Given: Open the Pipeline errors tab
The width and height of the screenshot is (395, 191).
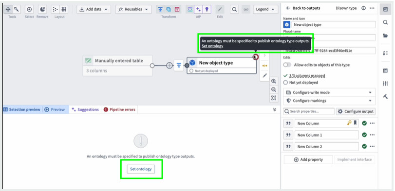Looking at the screenshot, I should [119, 109].
